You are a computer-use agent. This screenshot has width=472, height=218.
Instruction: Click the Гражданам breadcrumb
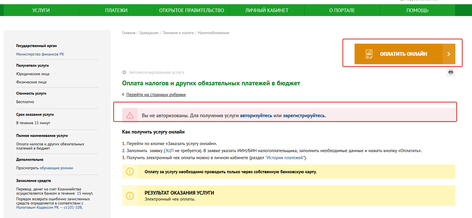pyautogui.click(x=149, y=33)
